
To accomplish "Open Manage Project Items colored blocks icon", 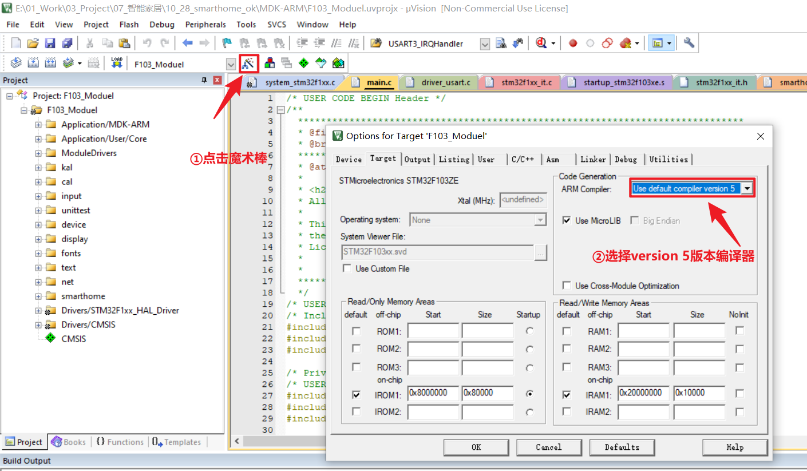I will [x=269, y=64].
